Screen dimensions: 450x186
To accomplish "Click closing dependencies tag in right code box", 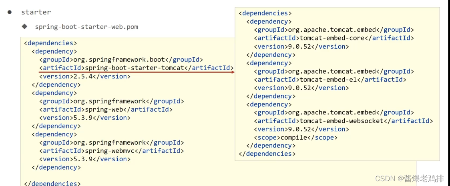I will click(x=267, y=154).
